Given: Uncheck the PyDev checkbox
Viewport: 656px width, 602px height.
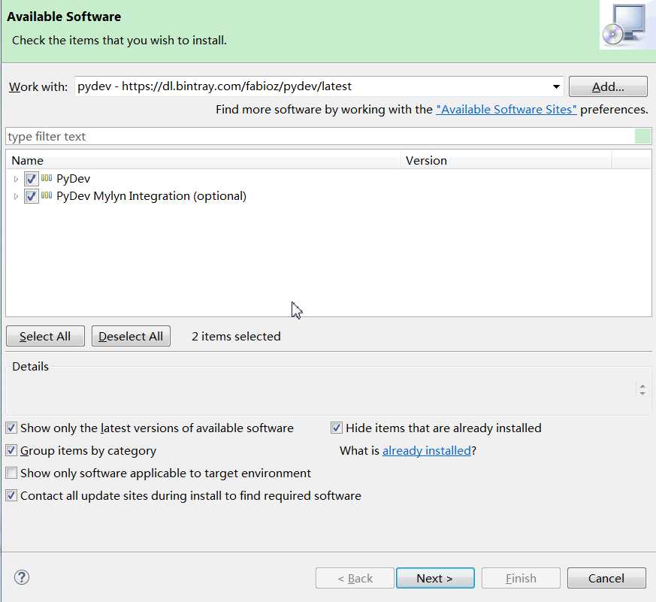Looking at the screenshot, I should point(31,179).
